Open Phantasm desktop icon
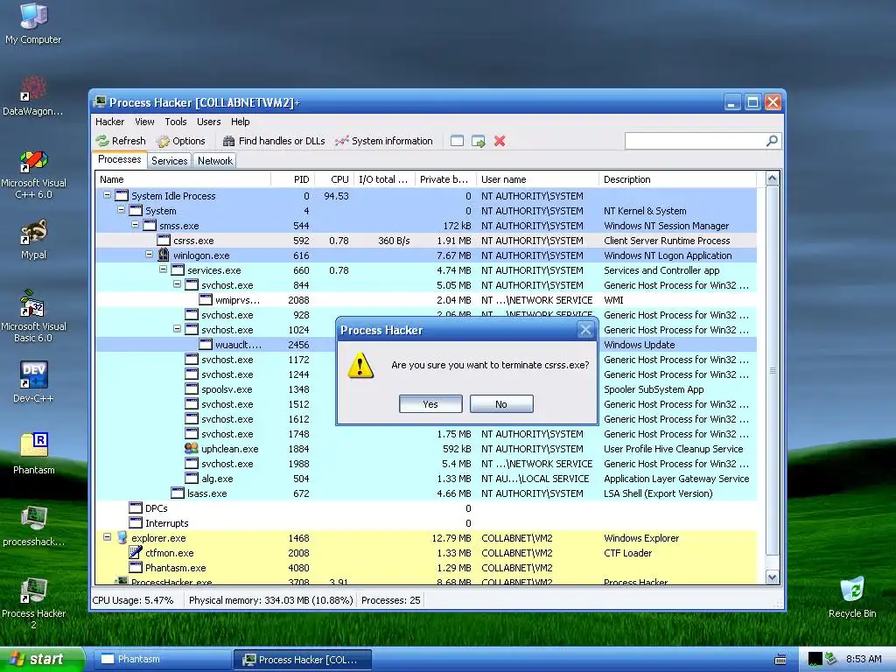This screenshot has width=896, height=672. 33,454
